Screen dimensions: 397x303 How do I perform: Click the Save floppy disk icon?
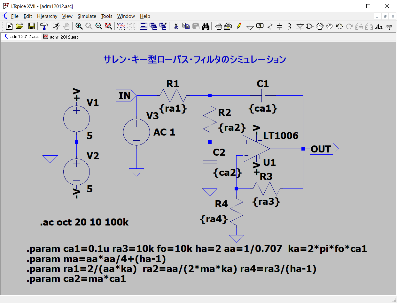click(31, 26)
